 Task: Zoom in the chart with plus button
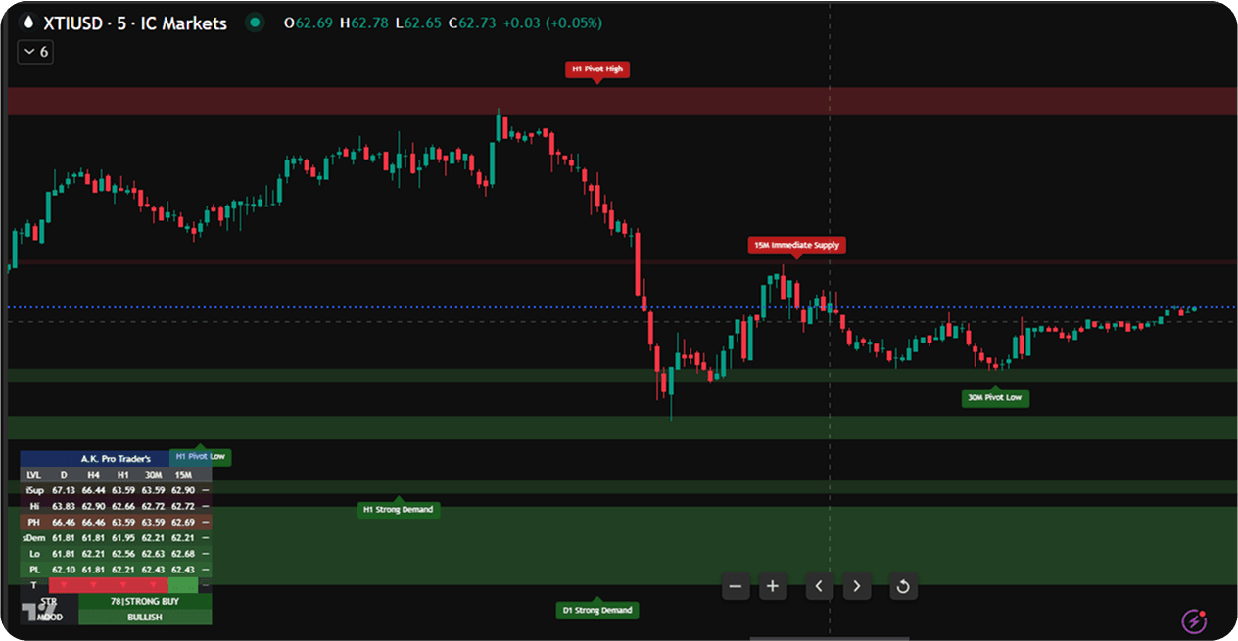[773, 586]
